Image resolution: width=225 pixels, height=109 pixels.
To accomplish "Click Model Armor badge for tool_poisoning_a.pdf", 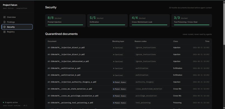I will pos(119,103).
